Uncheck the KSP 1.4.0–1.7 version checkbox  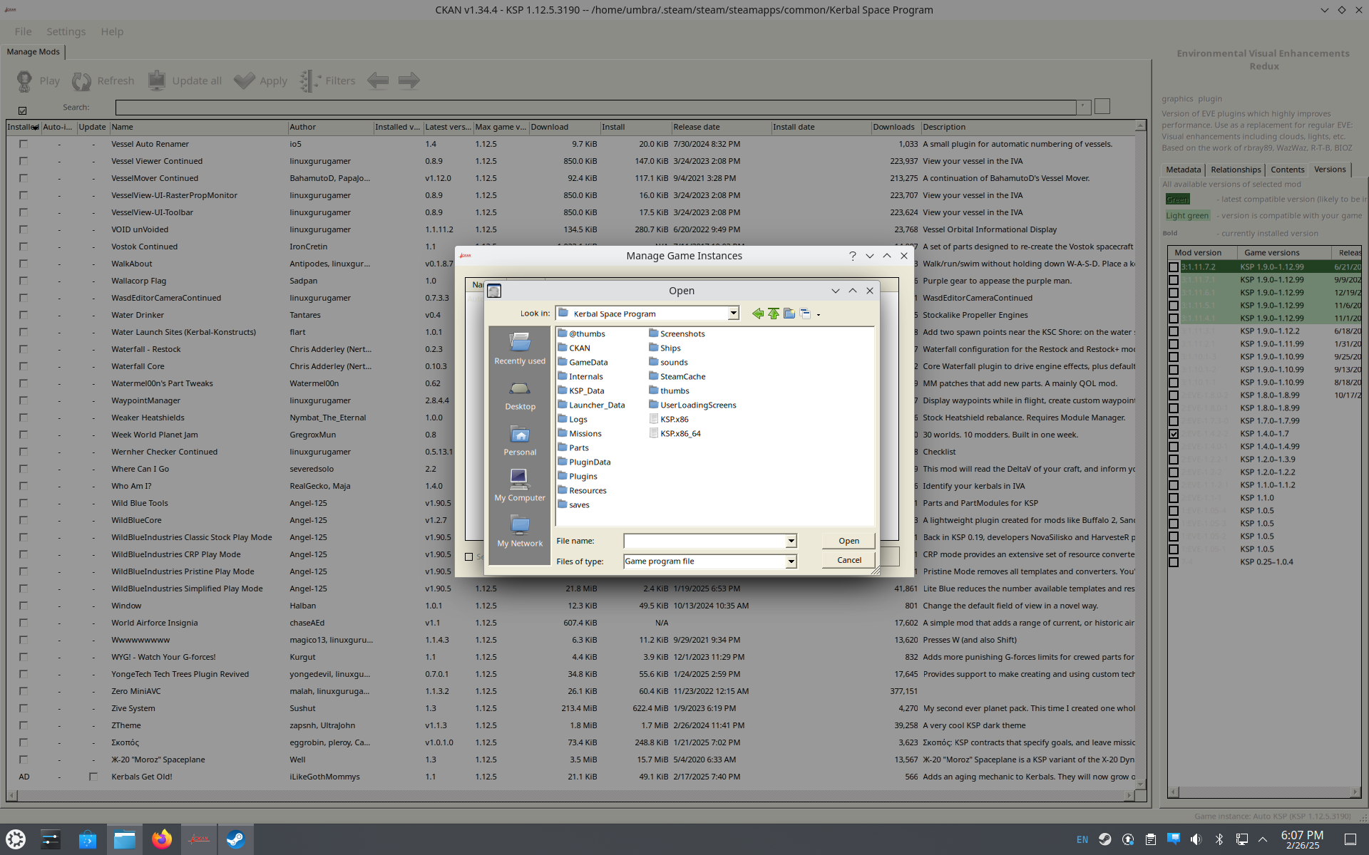[x=1173, y=434]
